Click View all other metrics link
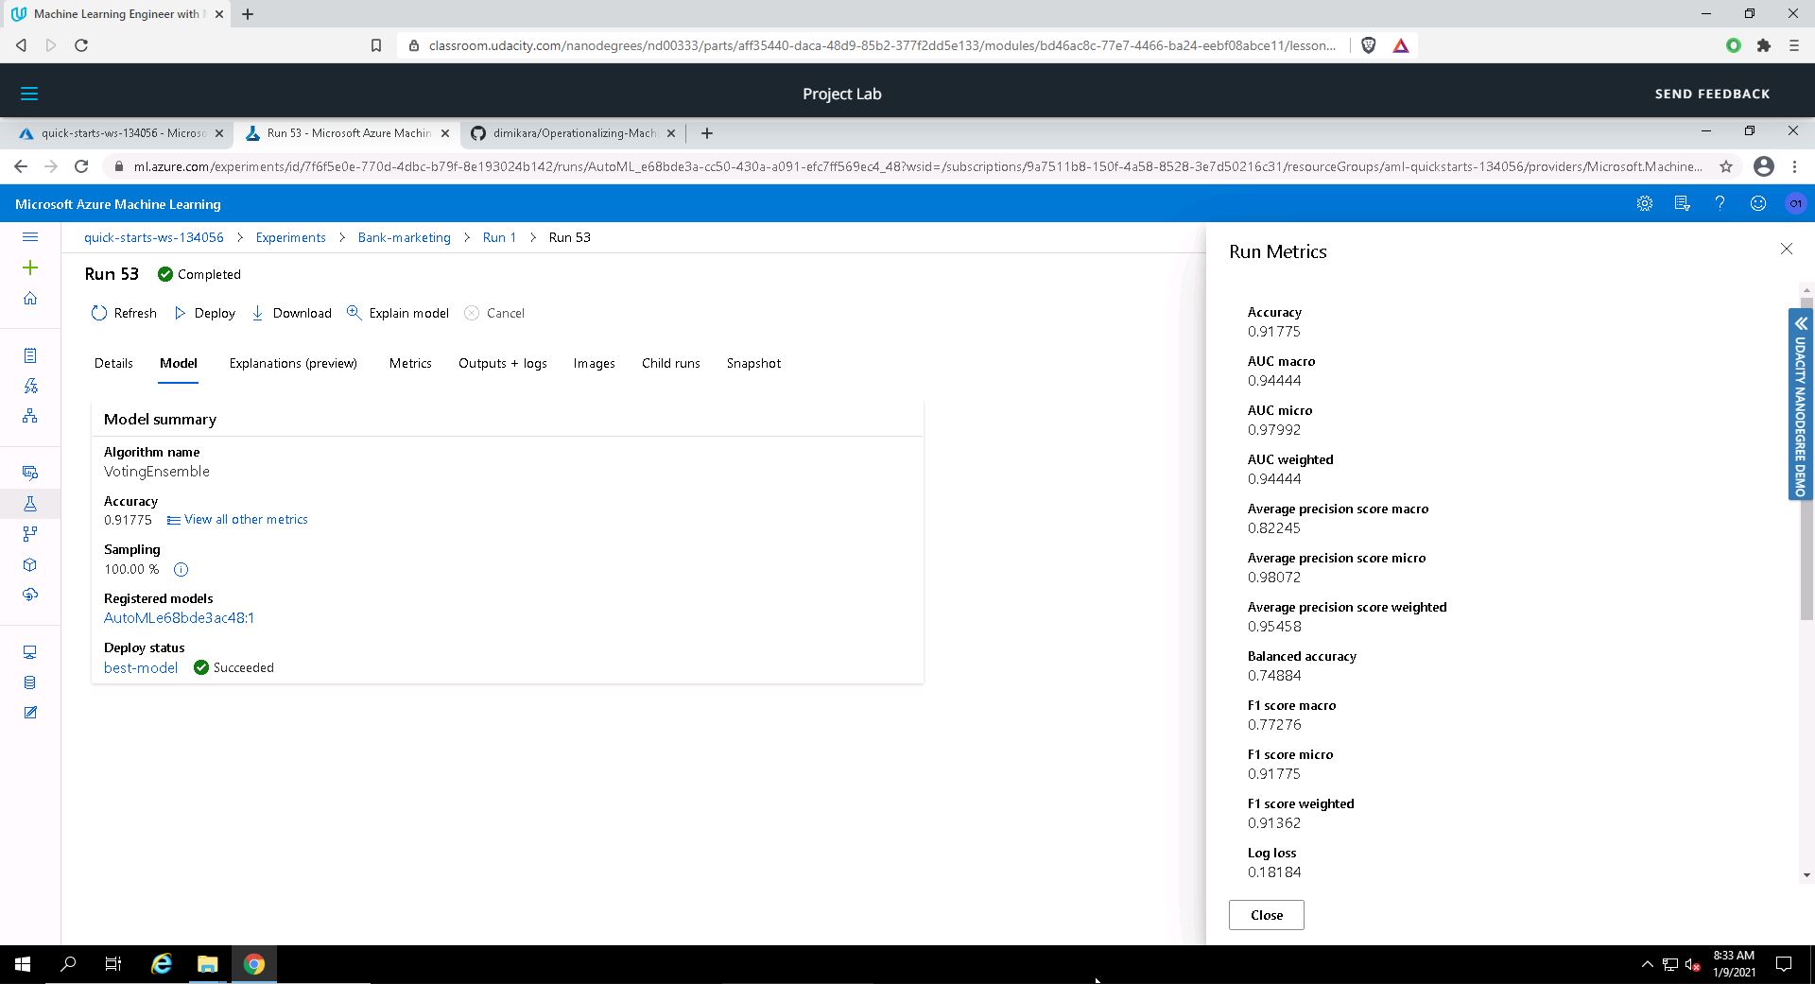1815x984 pixels. pos(237,520)
